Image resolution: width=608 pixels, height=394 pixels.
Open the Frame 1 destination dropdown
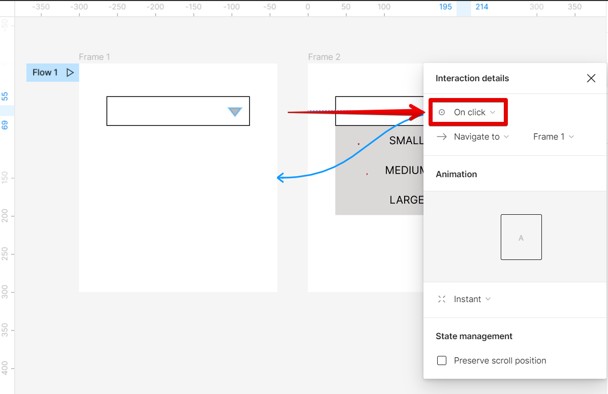[554, 137]
